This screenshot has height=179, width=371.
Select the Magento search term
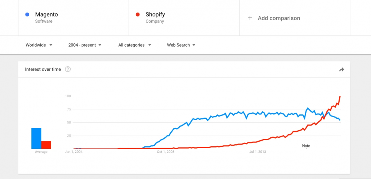(46, 15)
